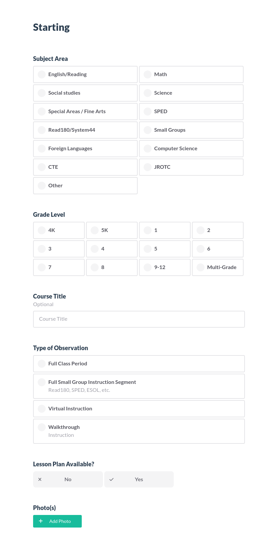The width and height of the screenshot is (278, 556).
Task: Select Virtual Instruction observation
Action: coord(139,408)
